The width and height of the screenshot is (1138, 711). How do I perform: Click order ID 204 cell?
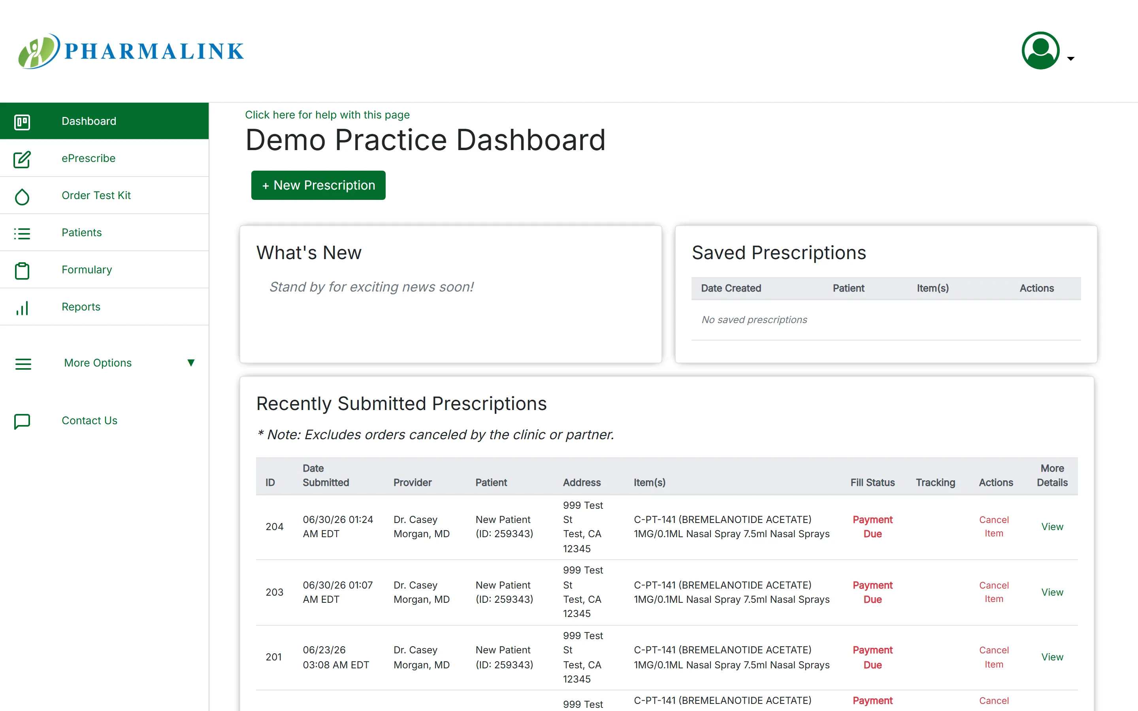(275, 527)
